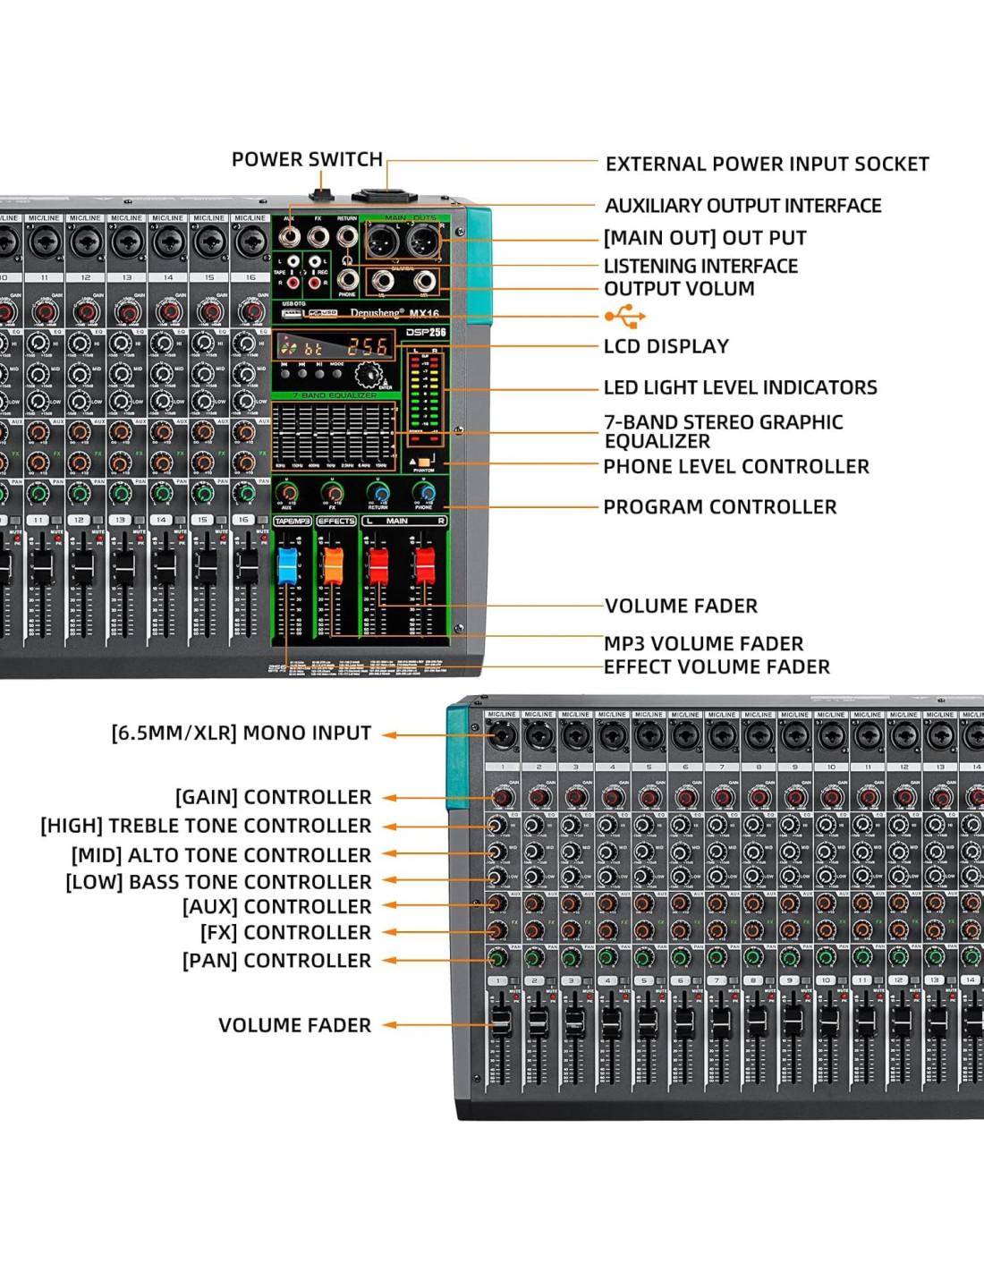Click the PHONE headphone jack

click(x=347, y=279)
